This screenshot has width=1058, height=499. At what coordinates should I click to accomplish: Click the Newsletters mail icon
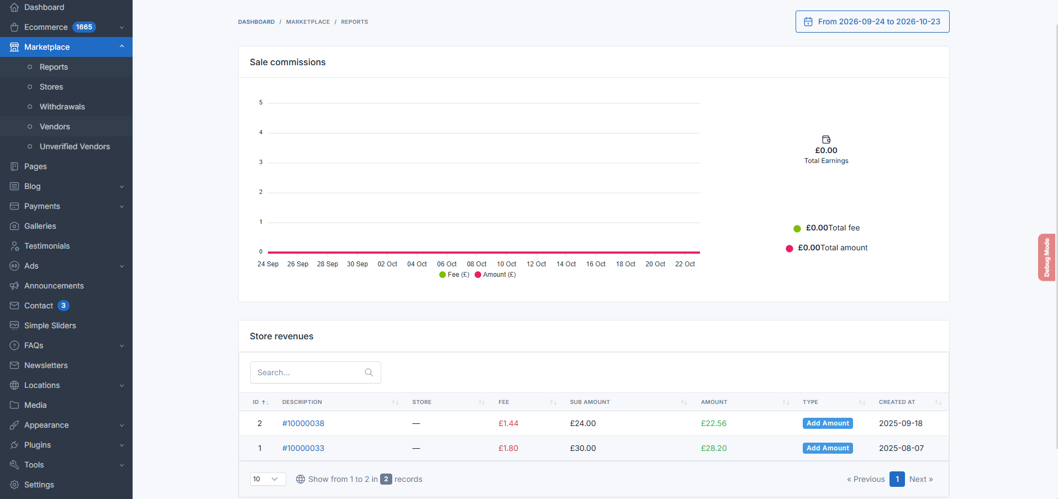[14, 365]
